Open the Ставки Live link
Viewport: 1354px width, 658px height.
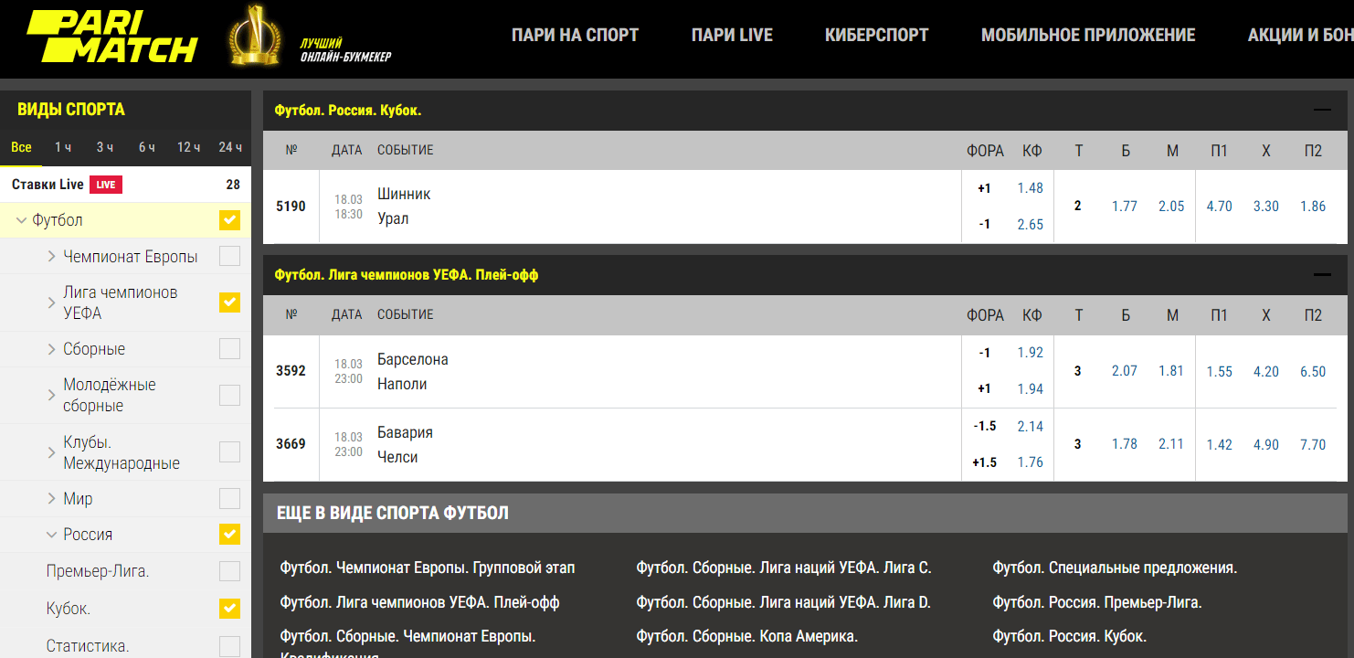[x=48, y=185]
